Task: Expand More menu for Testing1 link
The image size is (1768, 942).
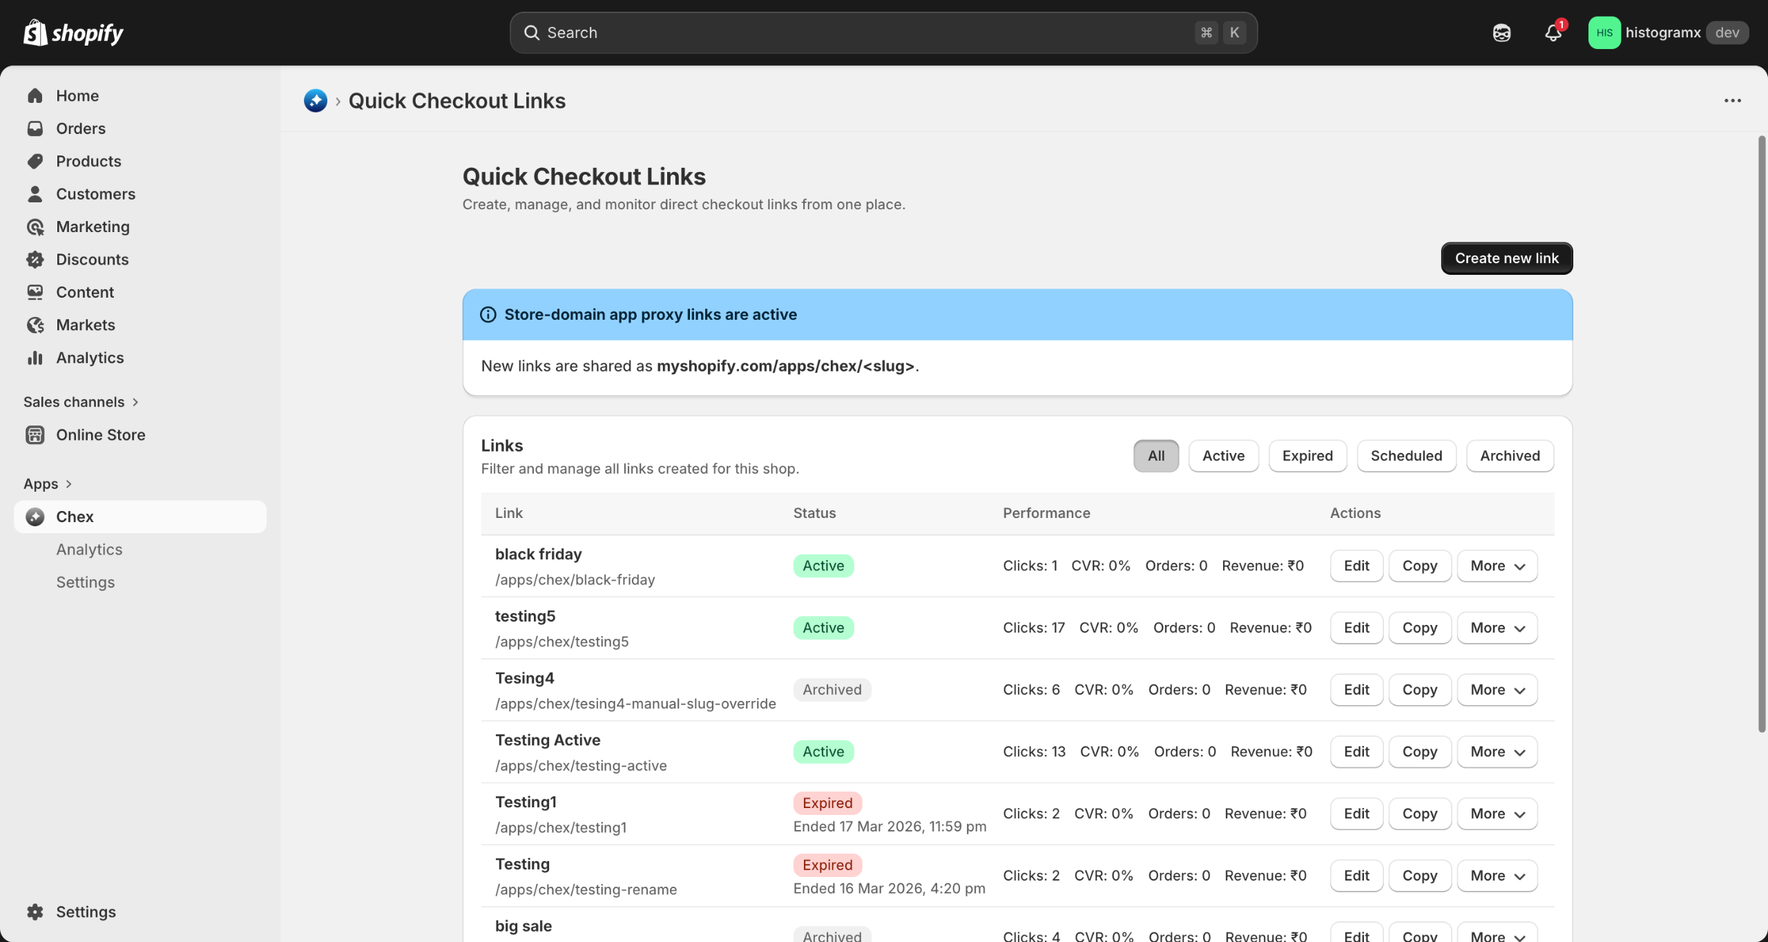Action: (x=1497, y=814)
